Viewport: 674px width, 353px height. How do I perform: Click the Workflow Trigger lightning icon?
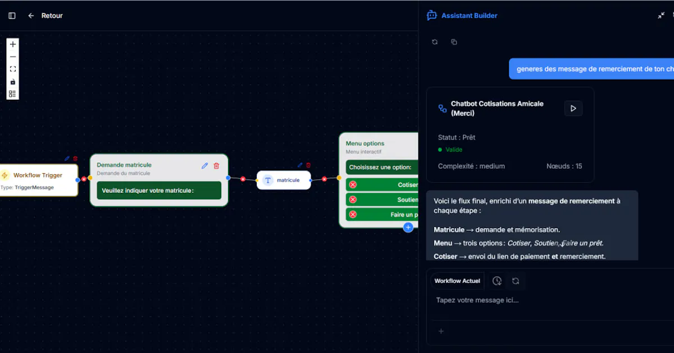pyautogui.click(x=4, y=175)
